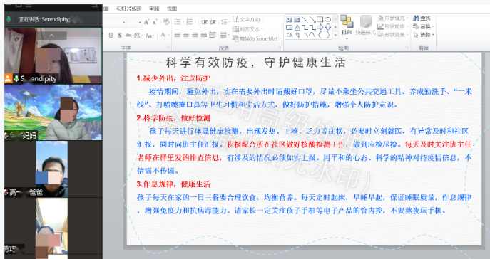This screenshot has height=259, width=490.
Task: Increase the list indent level
Action: [x=213, y=22]
